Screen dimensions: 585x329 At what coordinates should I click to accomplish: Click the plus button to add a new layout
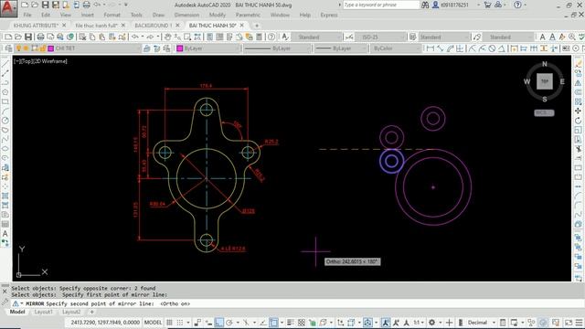coord(91,312)
